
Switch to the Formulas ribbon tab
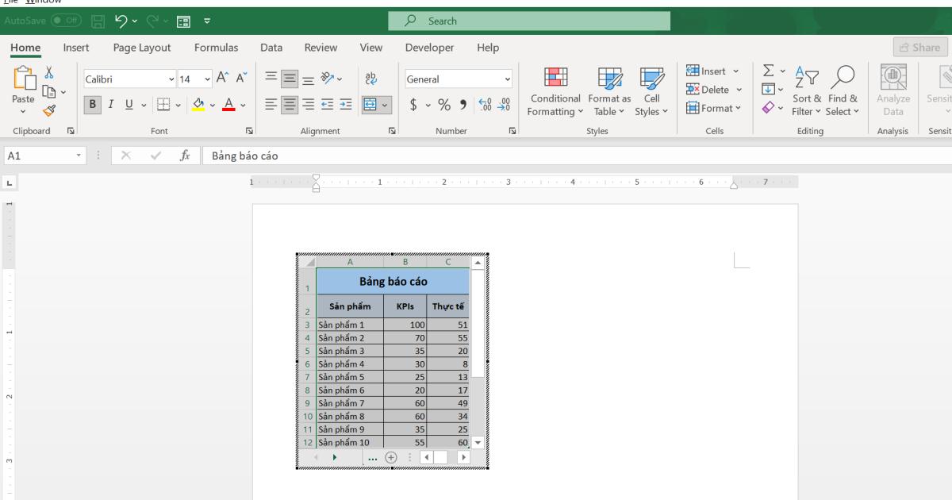coord(216,48)
